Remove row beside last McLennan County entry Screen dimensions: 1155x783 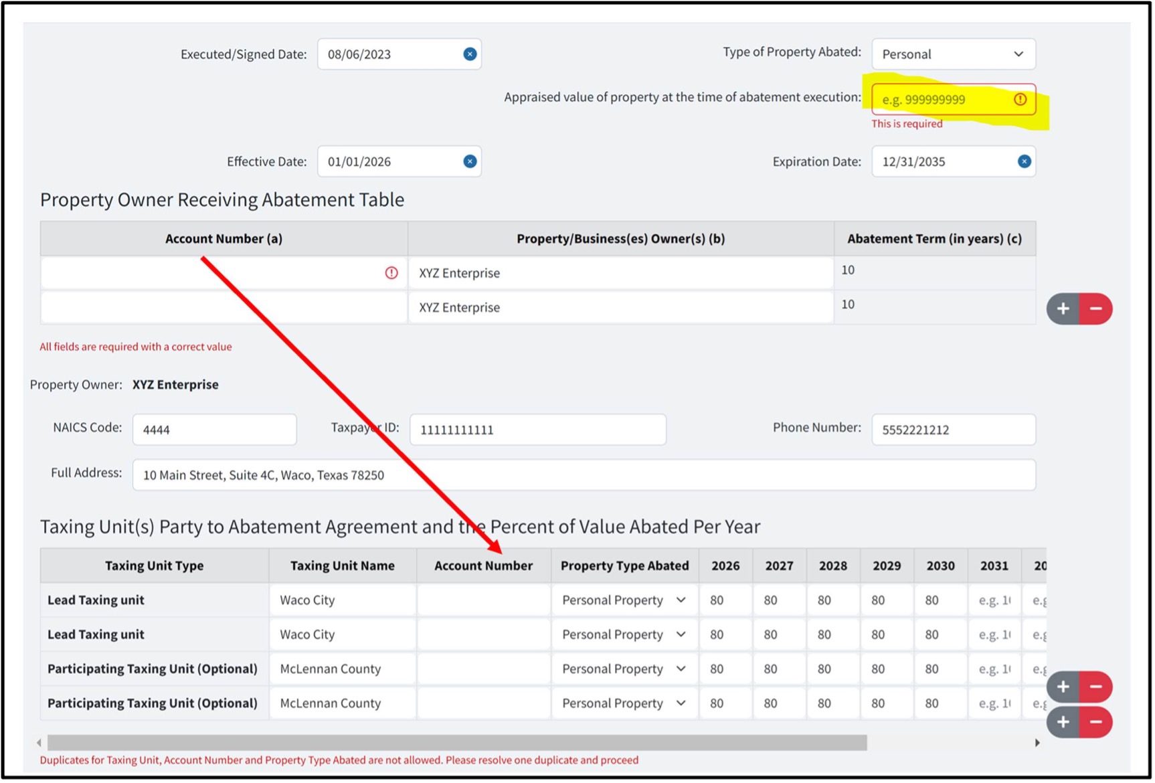click(1096, 722)
